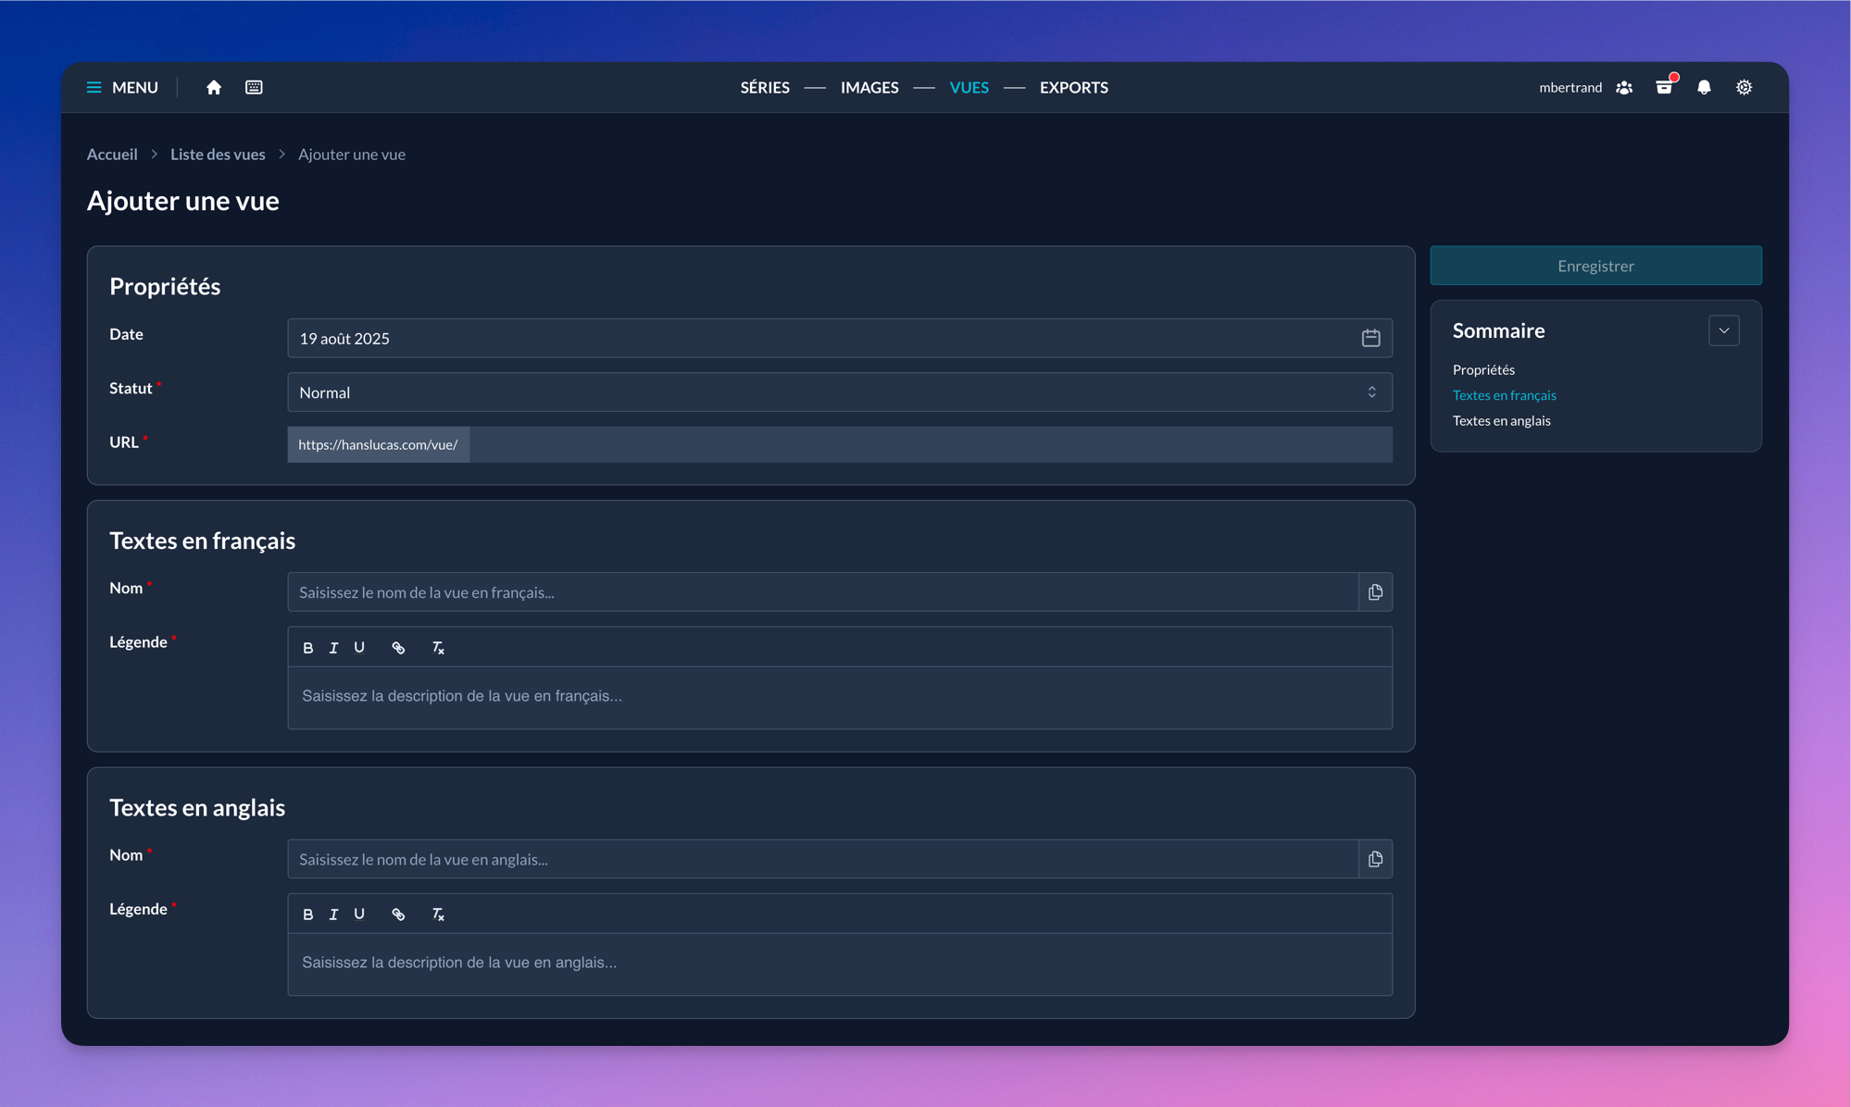1851x1107 pixels.
Task: Switch to EXPORTS section
Action: coord(1073,87)
